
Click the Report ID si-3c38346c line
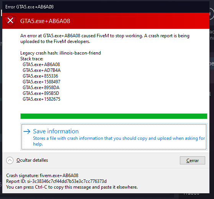click(56, 181)
